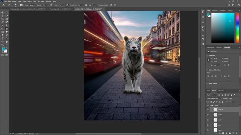Click the foreground color swatch in toolbox
Image resolution: width=241 pixels, height=135 pixels.
coord(3,49)
